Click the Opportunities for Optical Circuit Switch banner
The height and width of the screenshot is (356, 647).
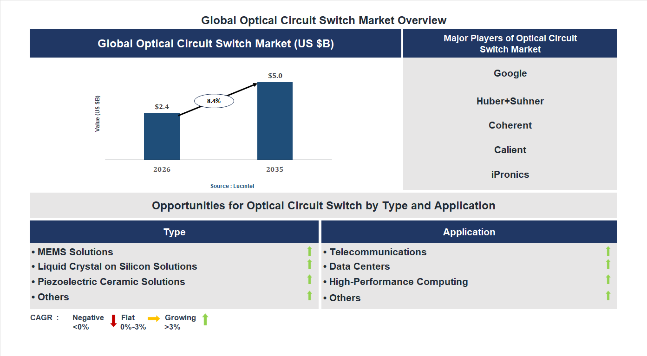[x=323, y=205]
